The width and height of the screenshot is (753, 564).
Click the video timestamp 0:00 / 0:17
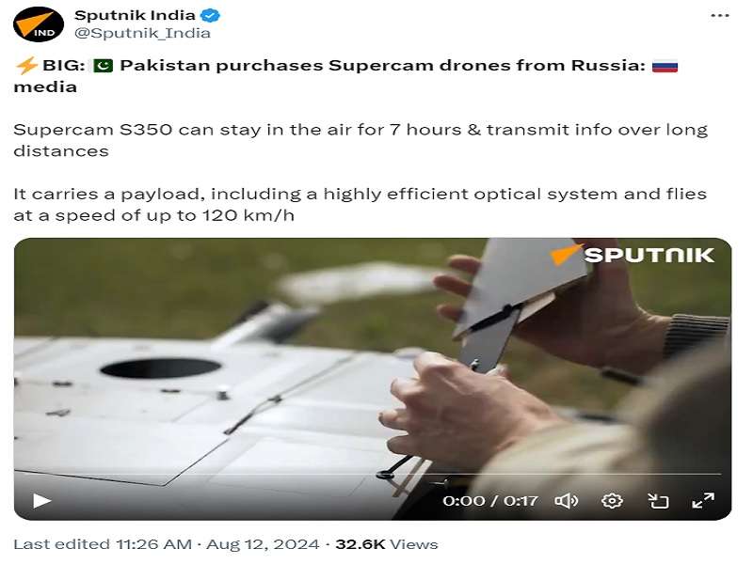(489, 501)
